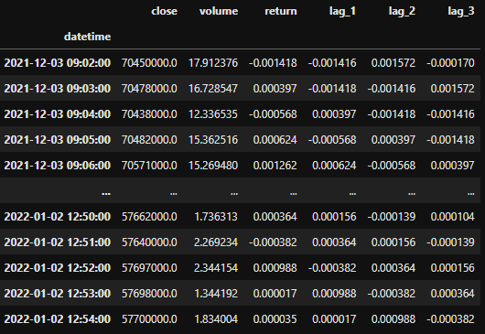Click volume value 1.834004
Screen dimensions: 485x334
216,319
